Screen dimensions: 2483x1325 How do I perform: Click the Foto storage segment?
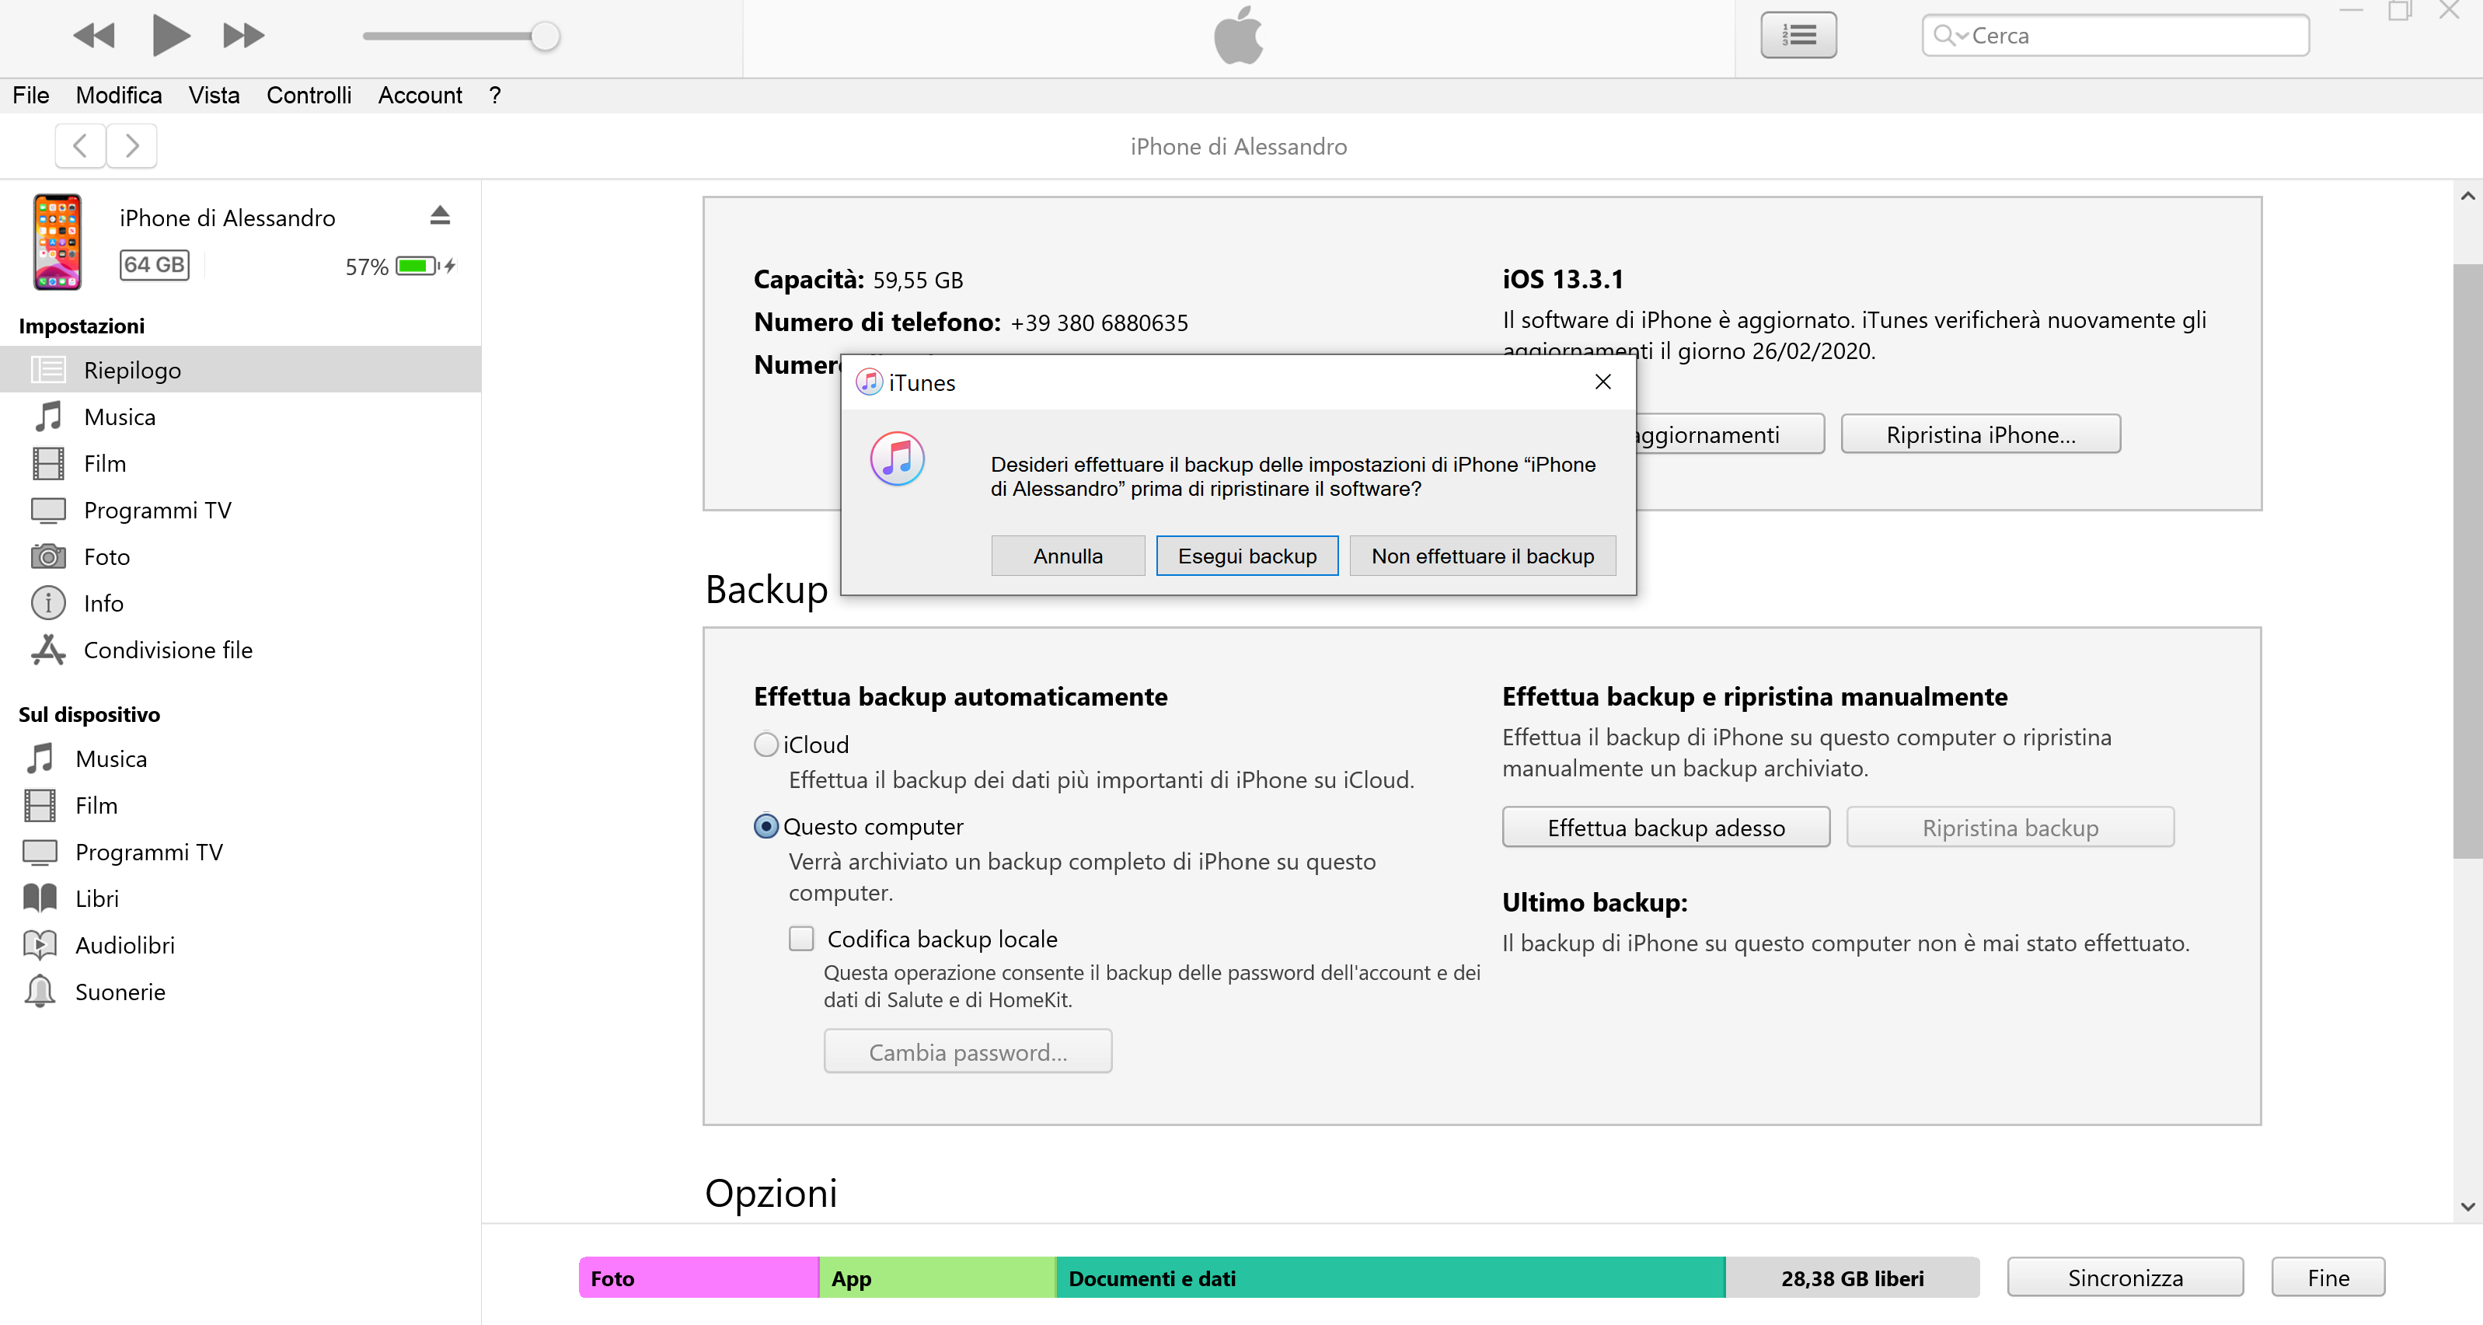click(699, 1278)
